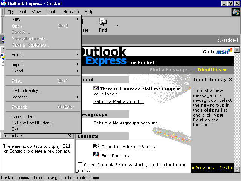241x181 pixels.
Task: Click the Find People magnifier icon
Action: 96,154
